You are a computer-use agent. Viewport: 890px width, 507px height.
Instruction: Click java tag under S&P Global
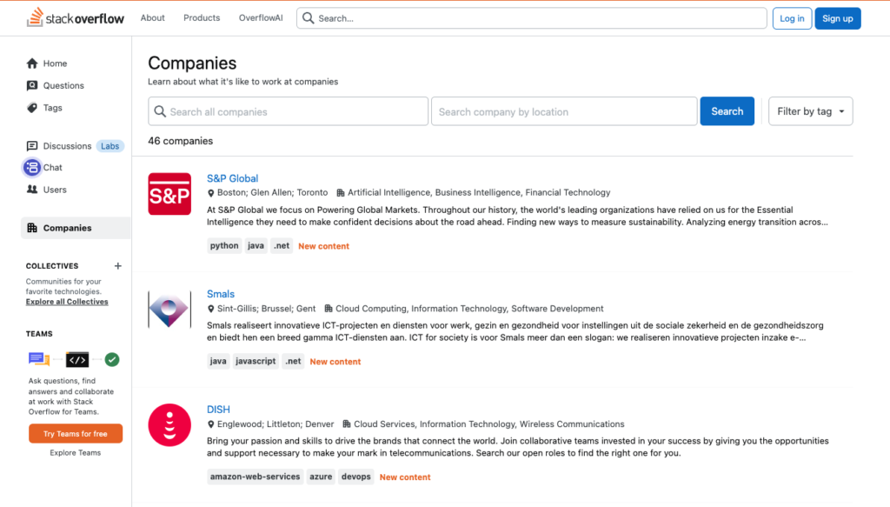(256, 246)
